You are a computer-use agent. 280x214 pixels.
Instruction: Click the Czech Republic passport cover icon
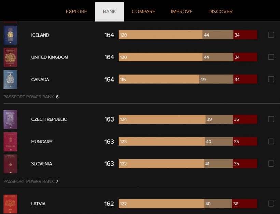click(10, 119)
